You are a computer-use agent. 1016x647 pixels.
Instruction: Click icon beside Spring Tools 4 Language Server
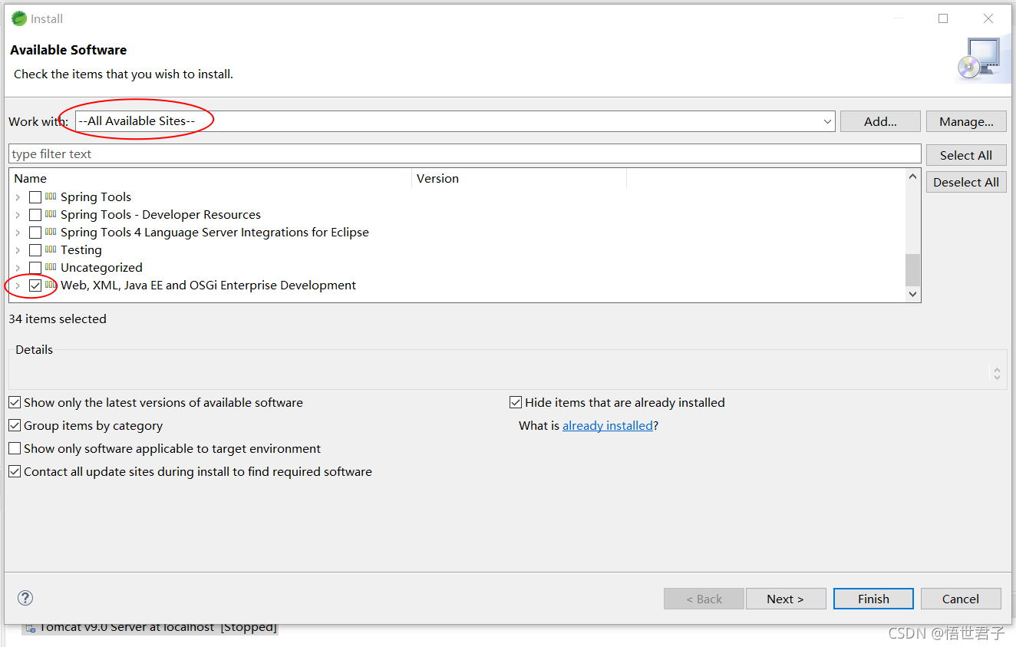point(51,232)
